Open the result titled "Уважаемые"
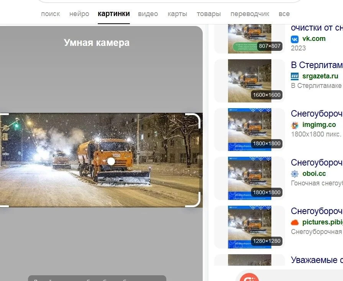The image size is (343, 281). point(317,260)
